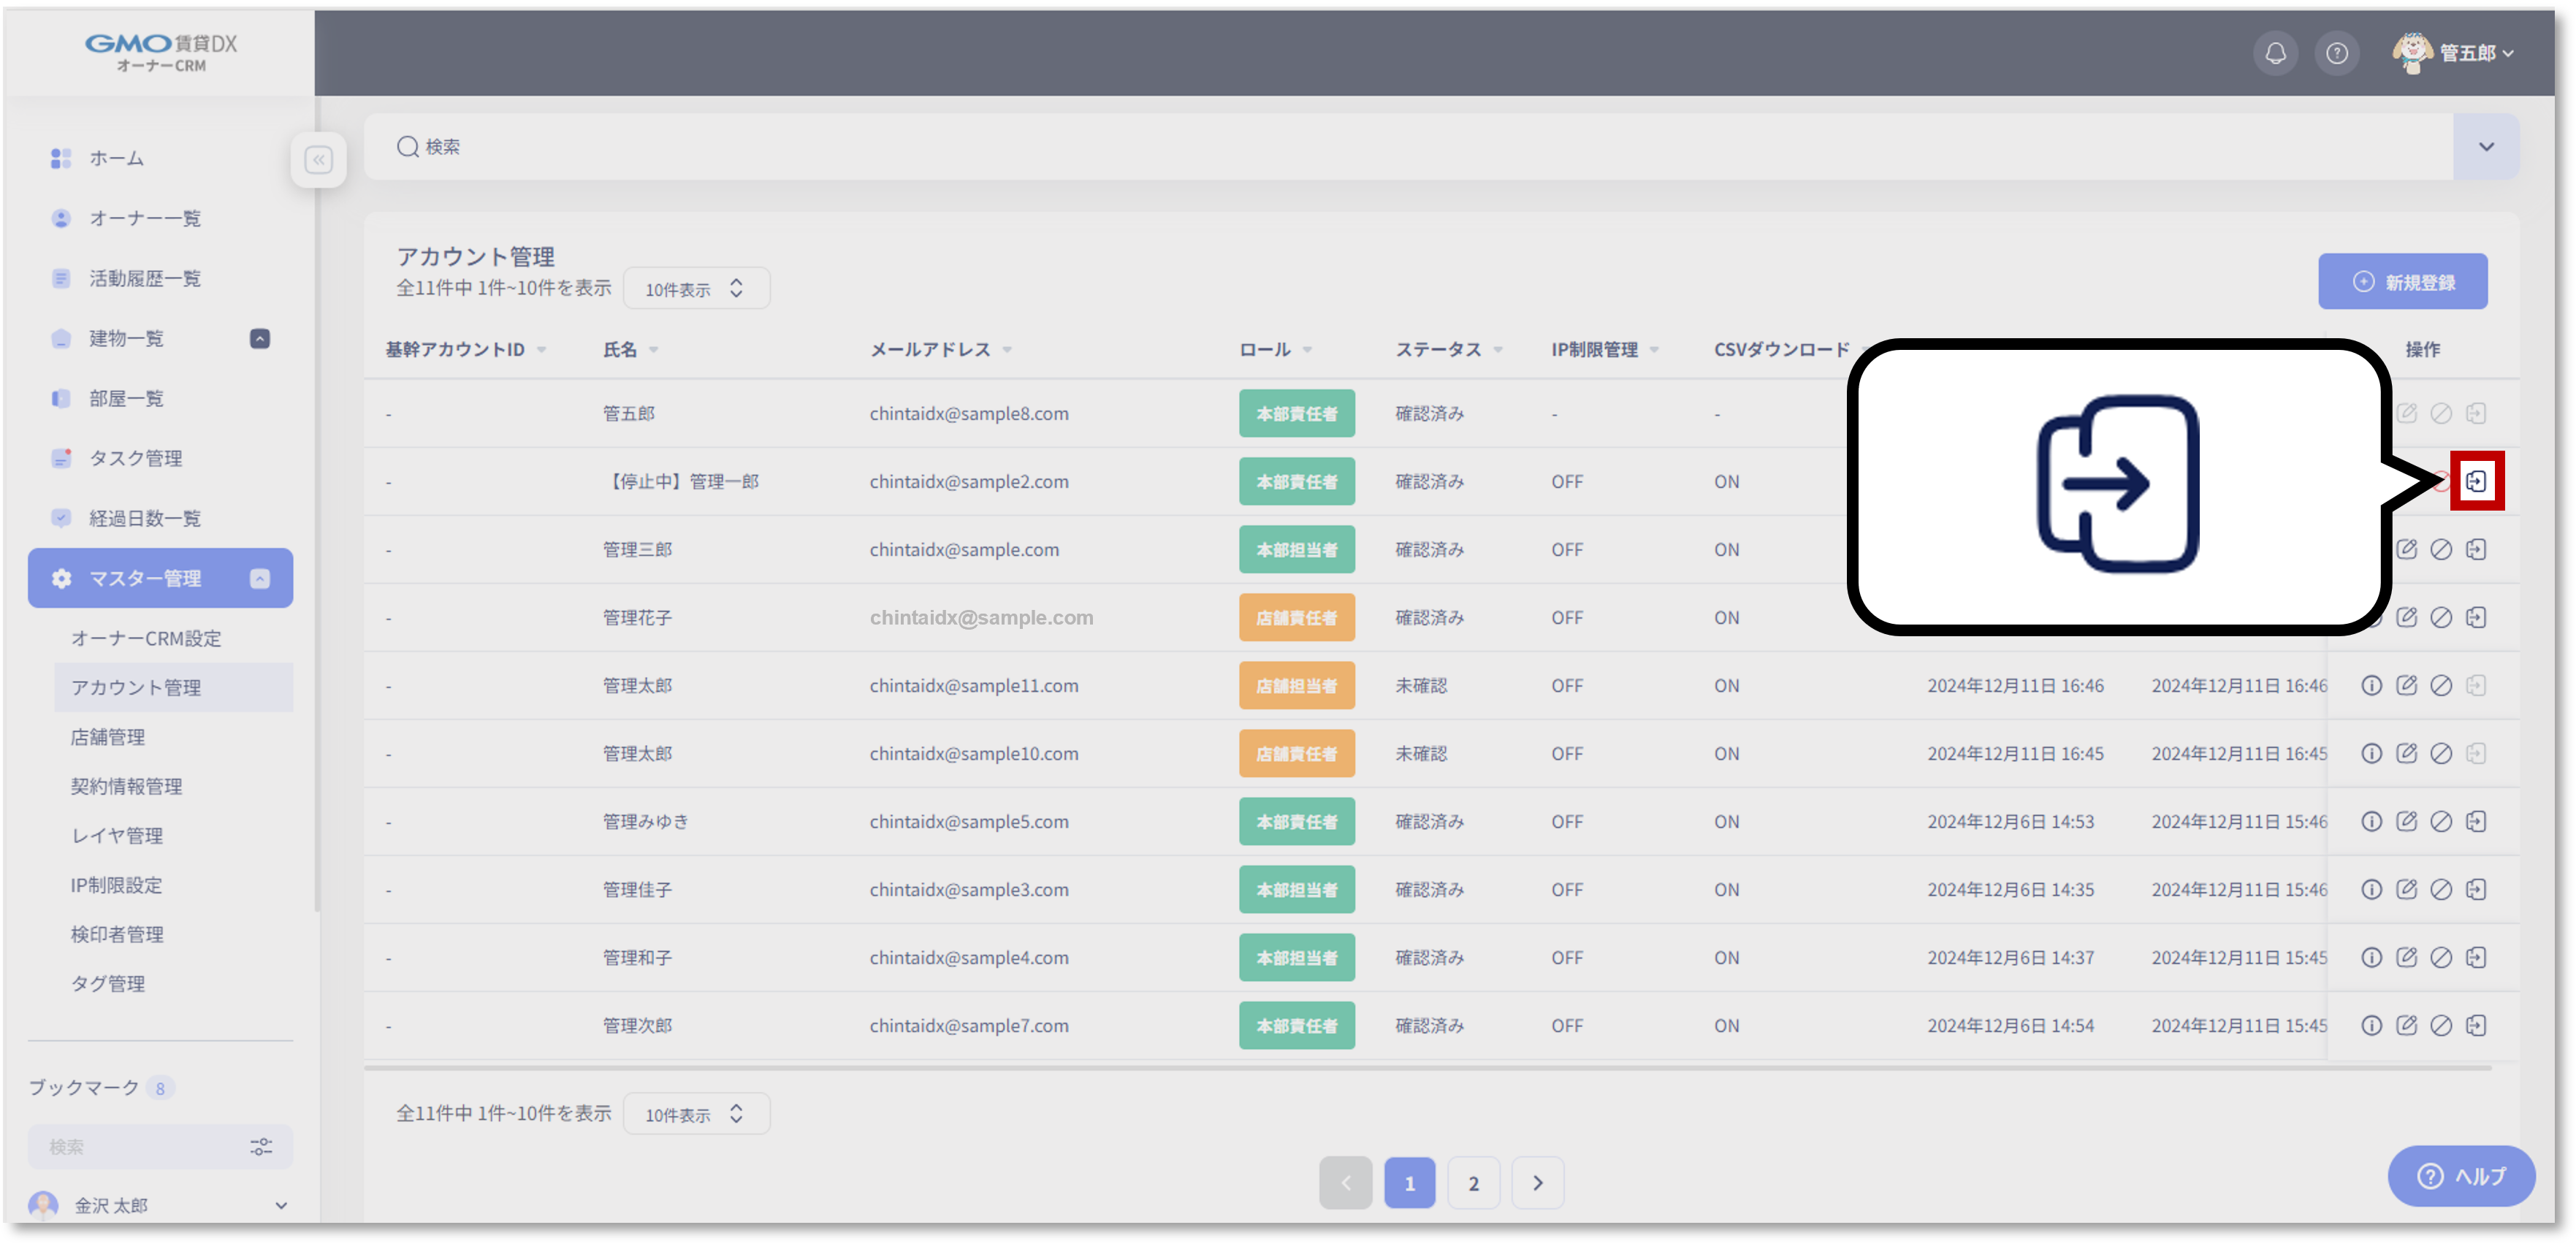
Task: Edit the 管理みゆき account
Action: pyautogui.click(x=2406, y=822)
